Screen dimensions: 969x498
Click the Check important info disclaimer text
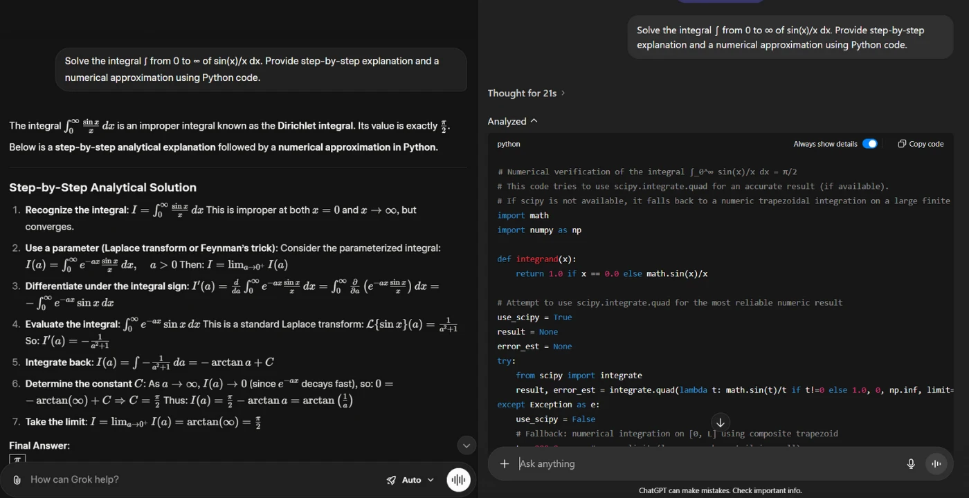click(x=721, y=490)
